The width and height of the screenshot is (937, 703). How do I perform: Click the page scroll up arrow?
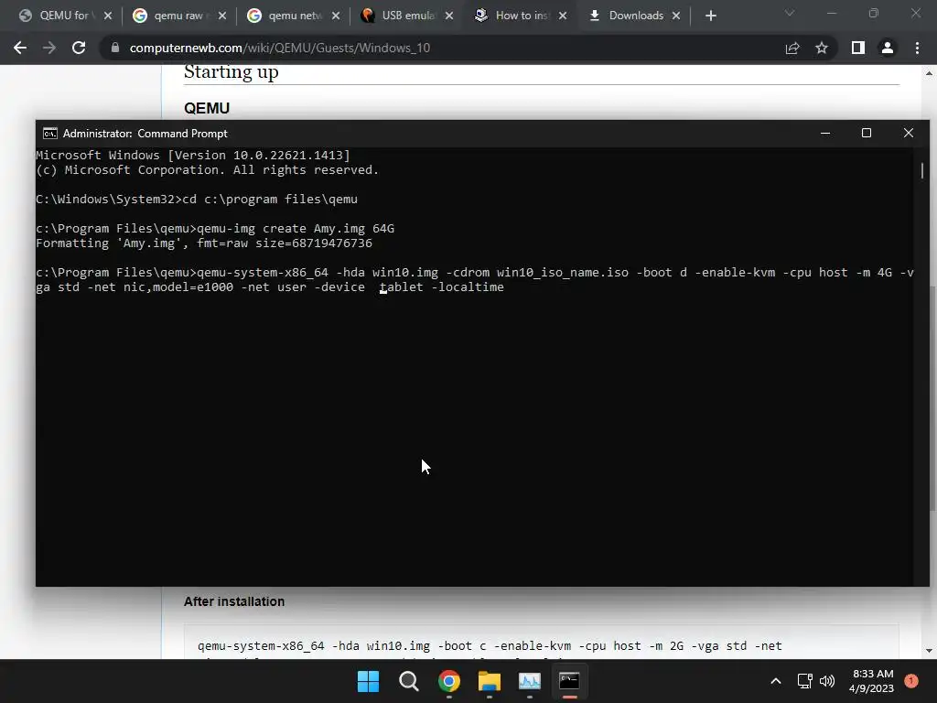pos(930,73)
